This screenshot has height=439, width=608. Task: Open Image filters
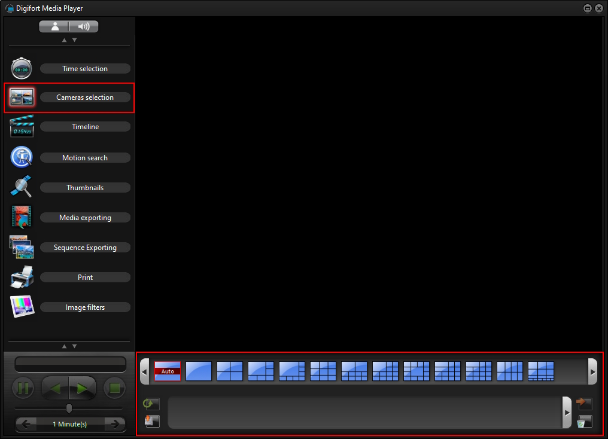point(85,307)
